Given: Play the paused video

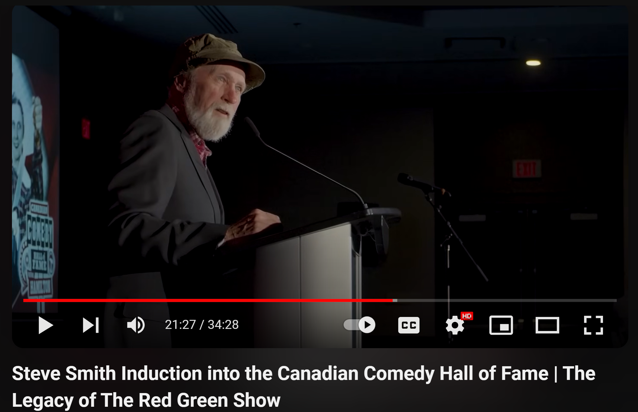Looking at the screenshot, I should tap(46, 325).
